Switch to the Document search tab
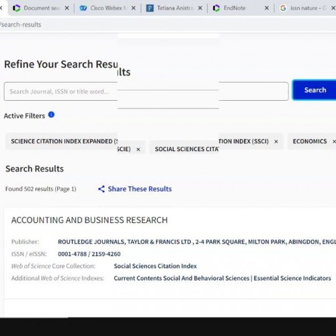 (x=40, y=8)
